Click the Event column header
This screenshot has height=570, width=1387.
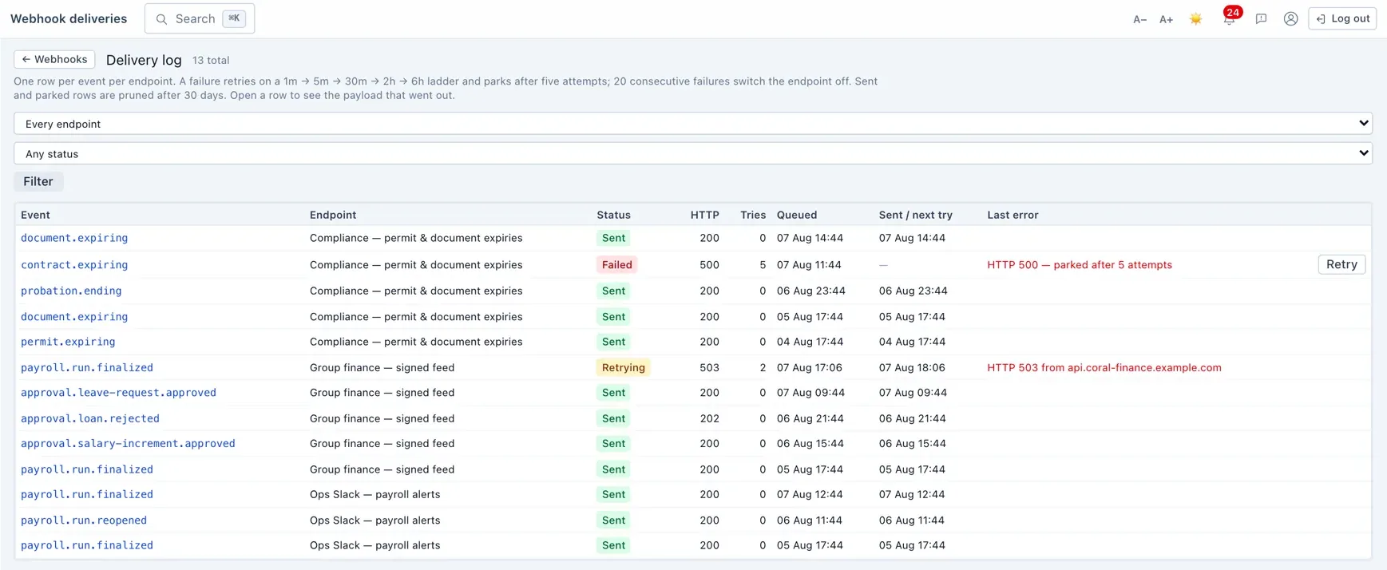[x=35, y=215]
